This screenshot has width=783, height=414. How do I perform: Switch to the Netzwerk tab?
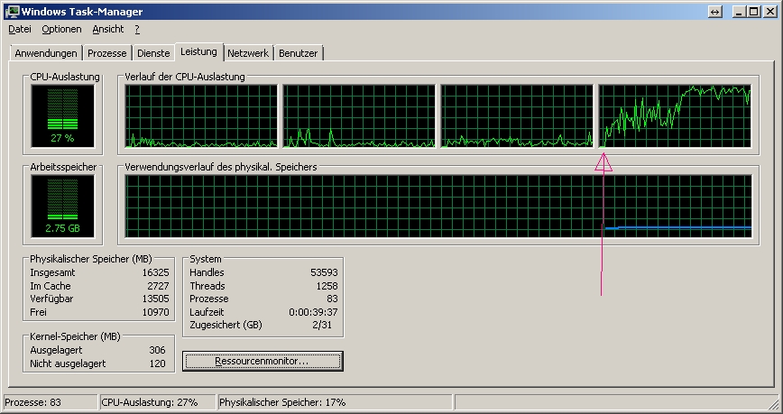[x=248, y=53]
